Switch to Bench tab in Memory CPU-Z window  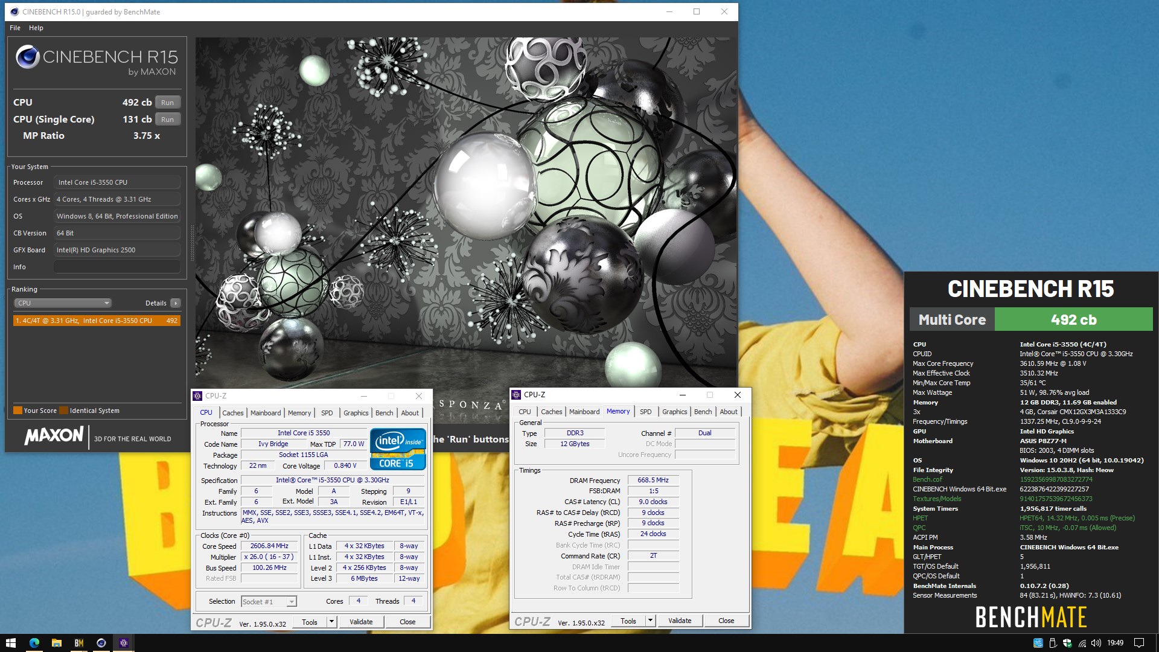[703, 412]
